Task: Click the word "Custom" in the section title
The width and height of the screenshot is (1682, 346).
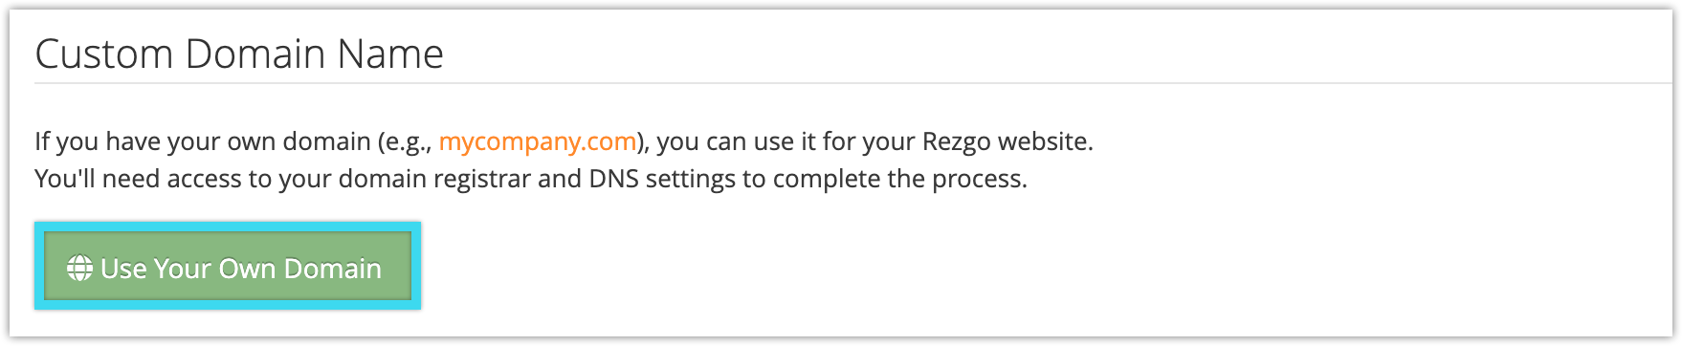Action: [105, 54]
